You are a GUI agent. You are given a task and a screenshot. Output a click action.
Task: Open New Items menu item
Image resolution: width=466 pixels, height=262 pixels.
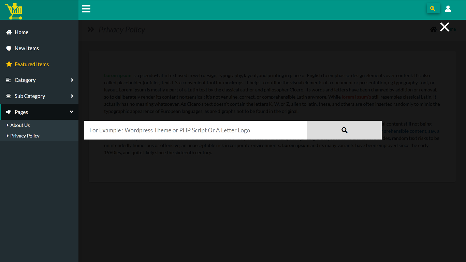(x=39, y=48)
